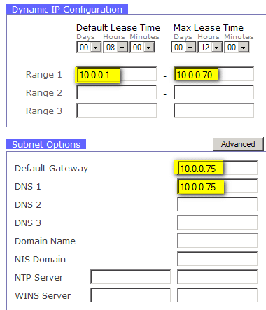Click the DNS 1 input field

pyautogui.click(x=217, y=186)
